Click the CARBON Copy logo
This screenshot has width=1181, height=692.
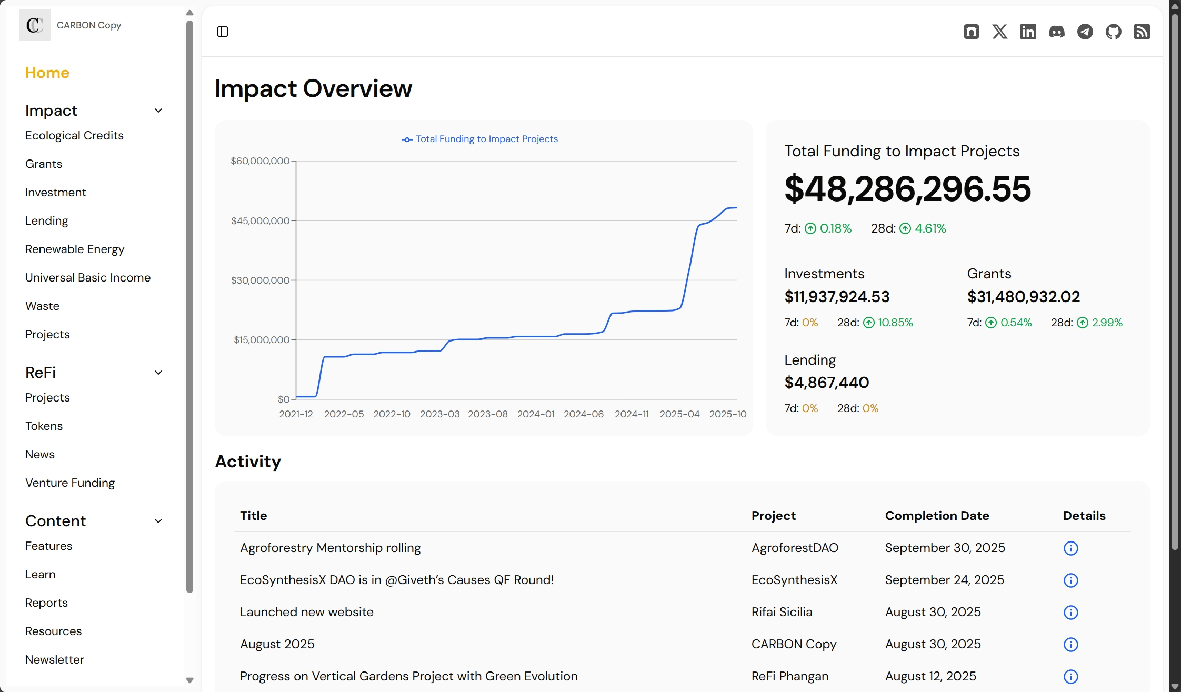[x=35, y=25]
